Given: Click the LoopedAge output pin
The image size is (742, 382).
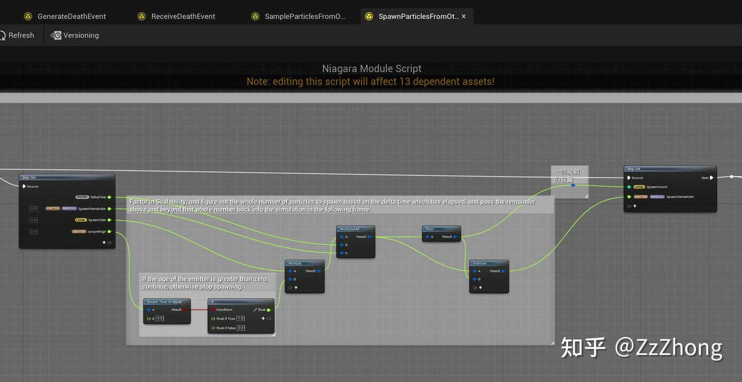Looking at the screenshot, I should point(109,231).
